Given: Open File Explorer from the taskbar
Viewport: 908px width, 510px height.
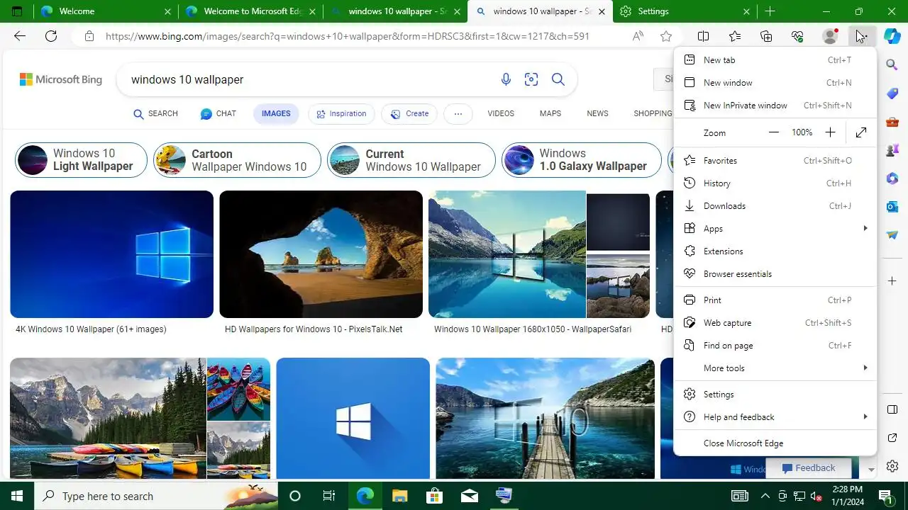Looking at the screenshot, I should [400, 496].
